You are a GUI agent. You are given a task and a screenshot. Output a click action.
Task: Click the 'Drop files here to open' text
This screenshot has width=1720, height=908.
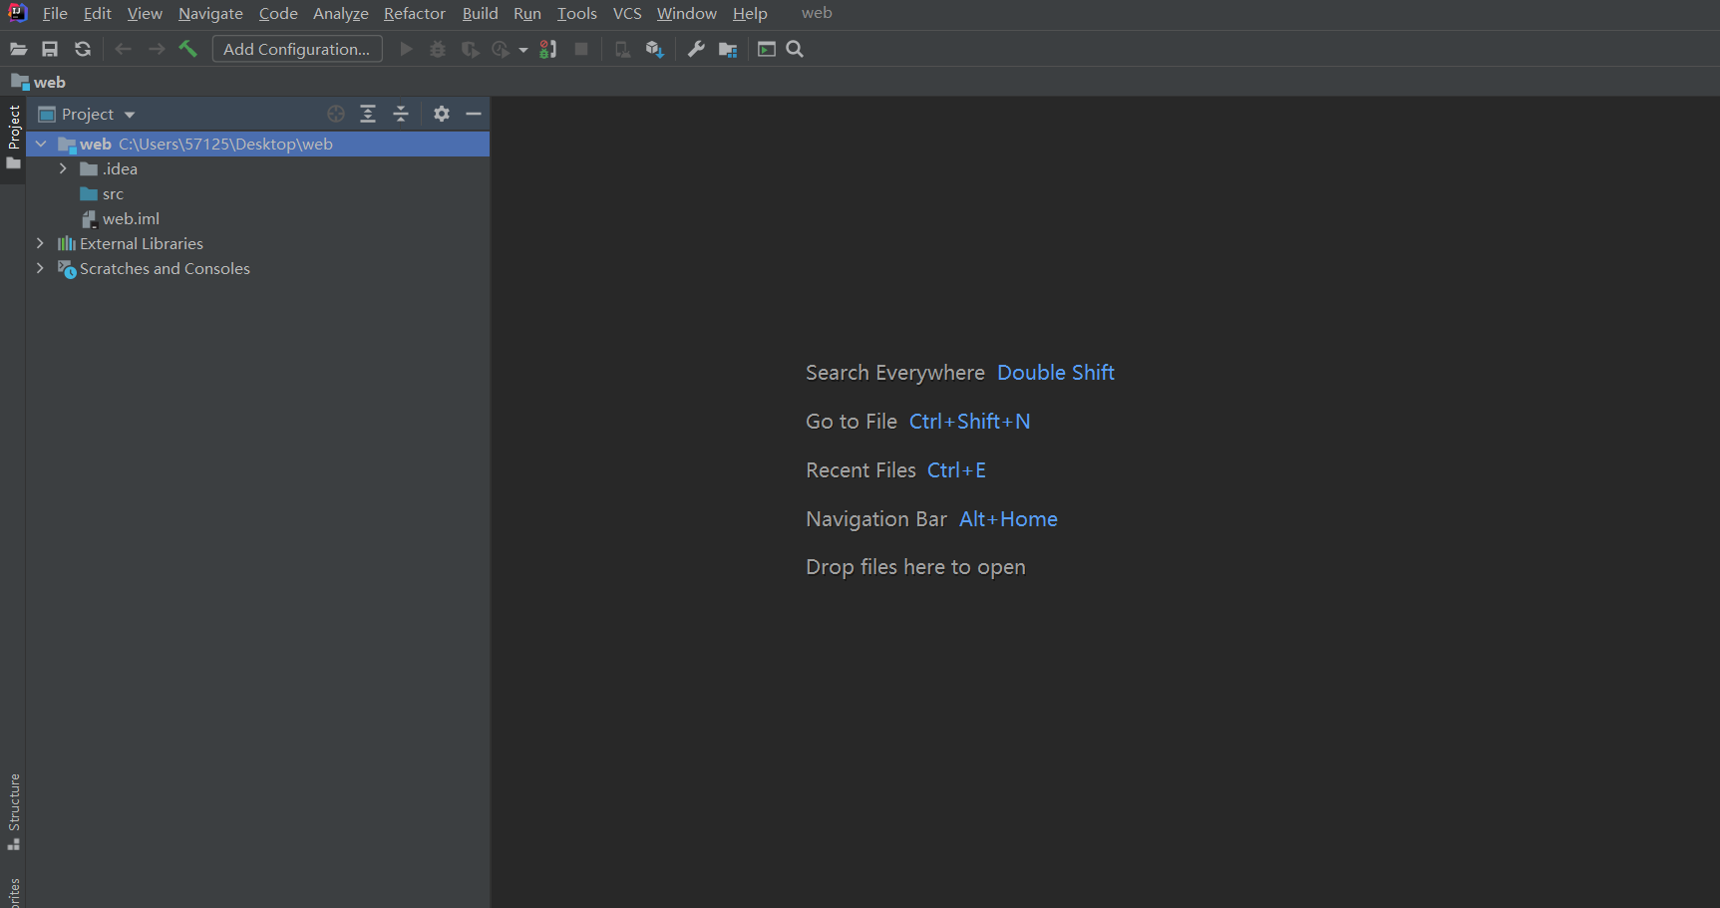(915, 566)
